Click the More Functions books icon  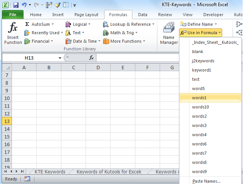click(106, 41)
